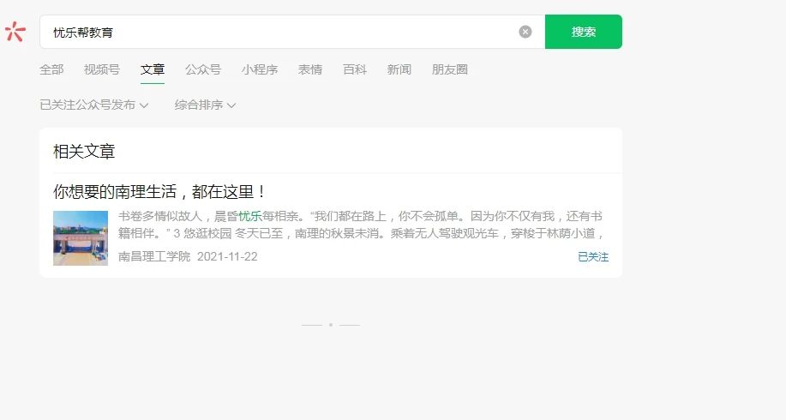Viewport: 786px width, 420px height.
Task: Switch to the 新闻 tab
Action: click(399, 69)
